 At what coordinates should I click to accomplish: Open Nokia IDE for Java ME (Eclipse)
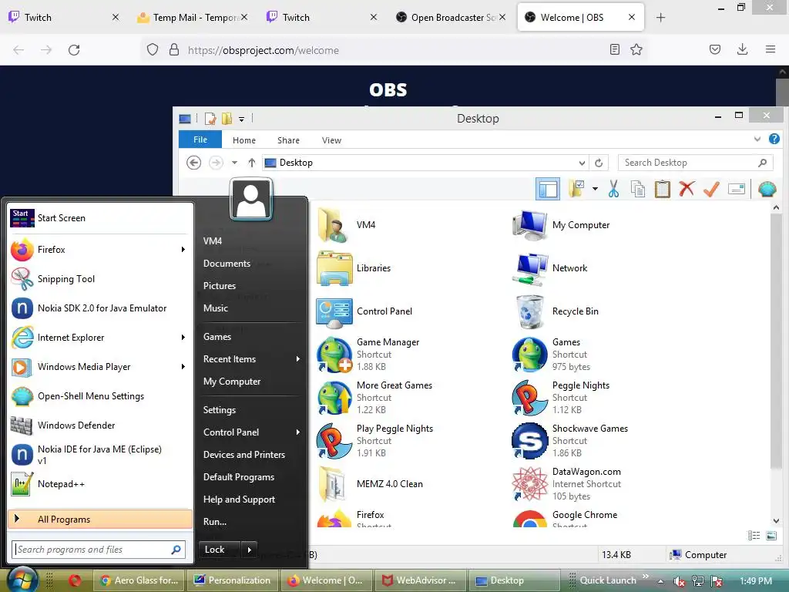pyautogui.click(x=99, y=455)
